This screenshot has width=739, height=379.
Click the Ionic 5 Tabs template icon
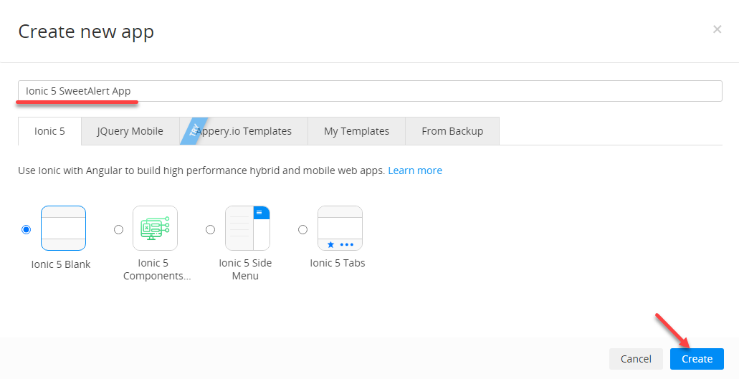340,229
